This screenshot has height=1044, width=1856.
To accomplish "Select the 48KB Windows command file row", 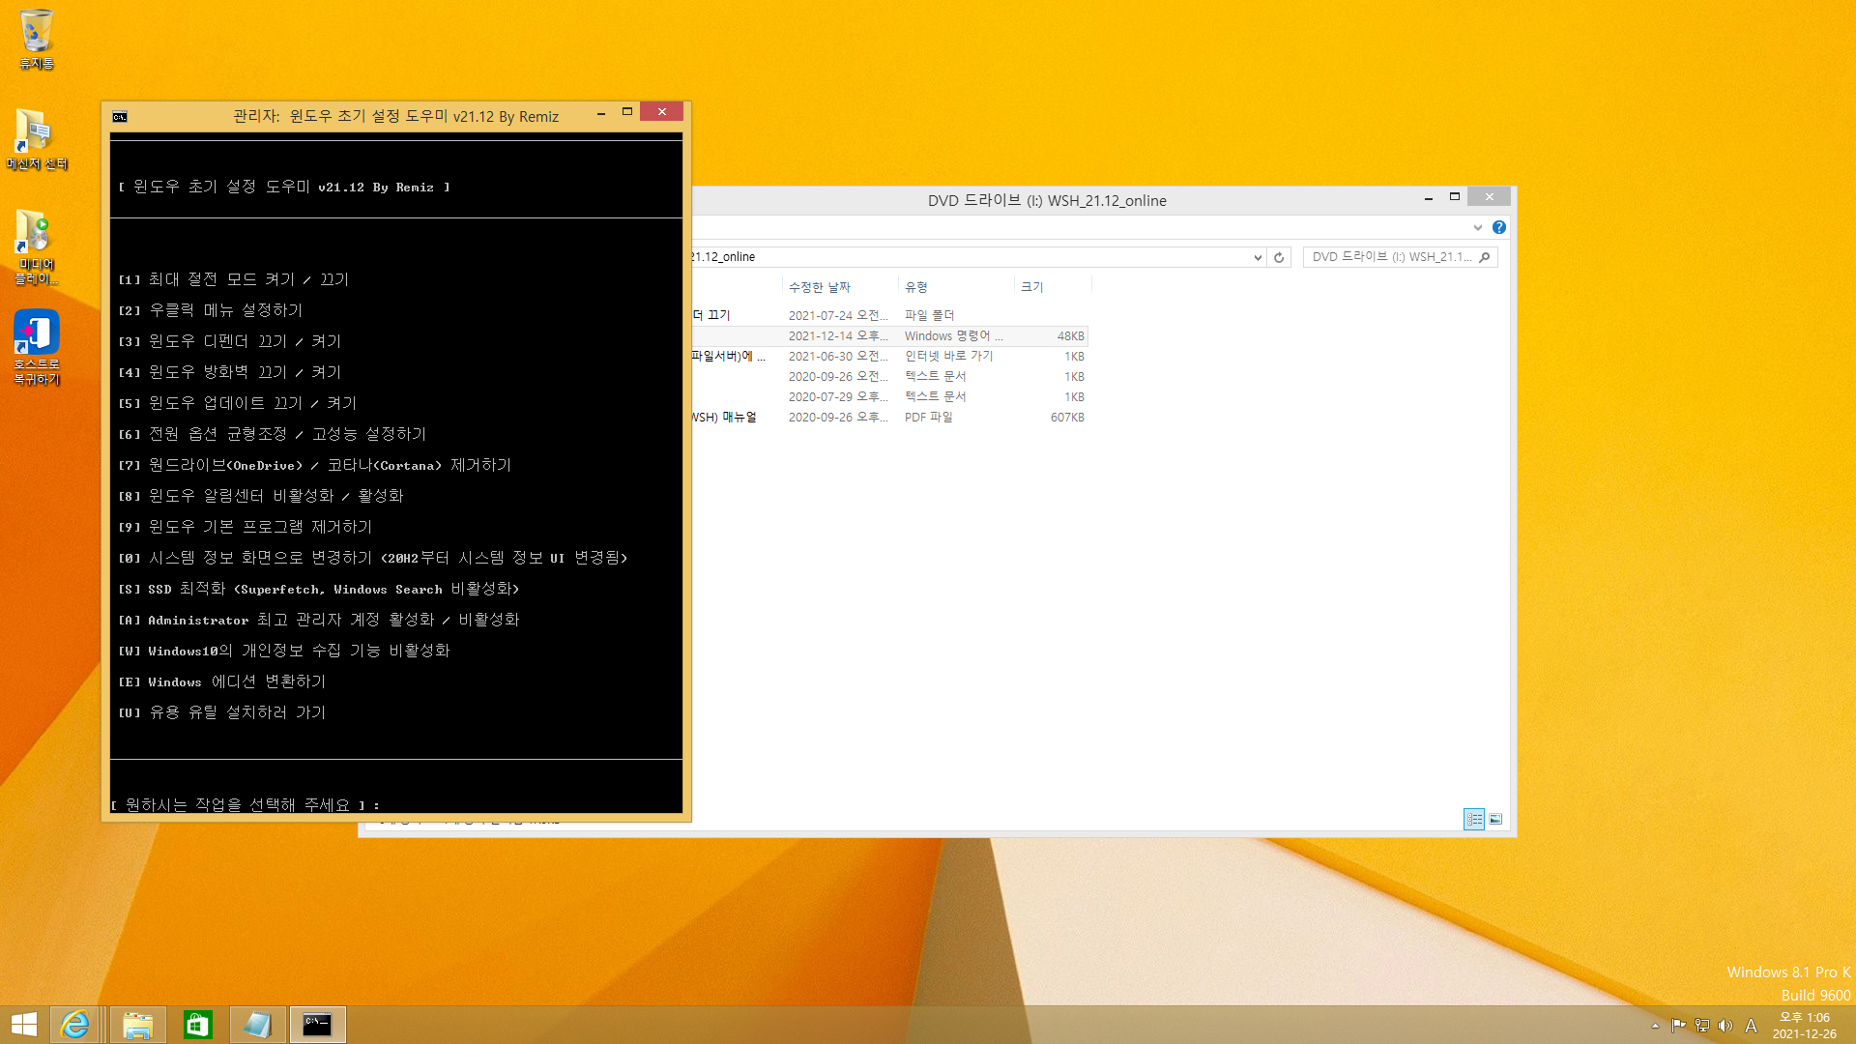I will click(889, 335).
